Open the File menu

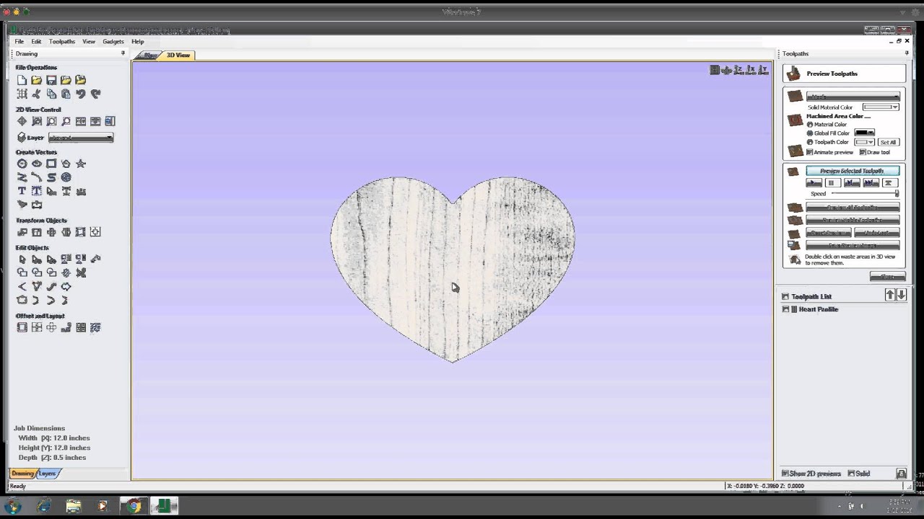tap(19, 42)
